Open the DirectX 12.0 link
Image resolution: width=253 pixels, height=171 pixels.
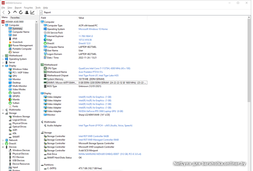(x=84, y=43)
